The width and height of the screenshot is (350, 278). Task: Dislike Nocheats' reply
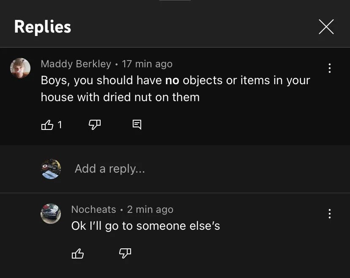[124, 253]
